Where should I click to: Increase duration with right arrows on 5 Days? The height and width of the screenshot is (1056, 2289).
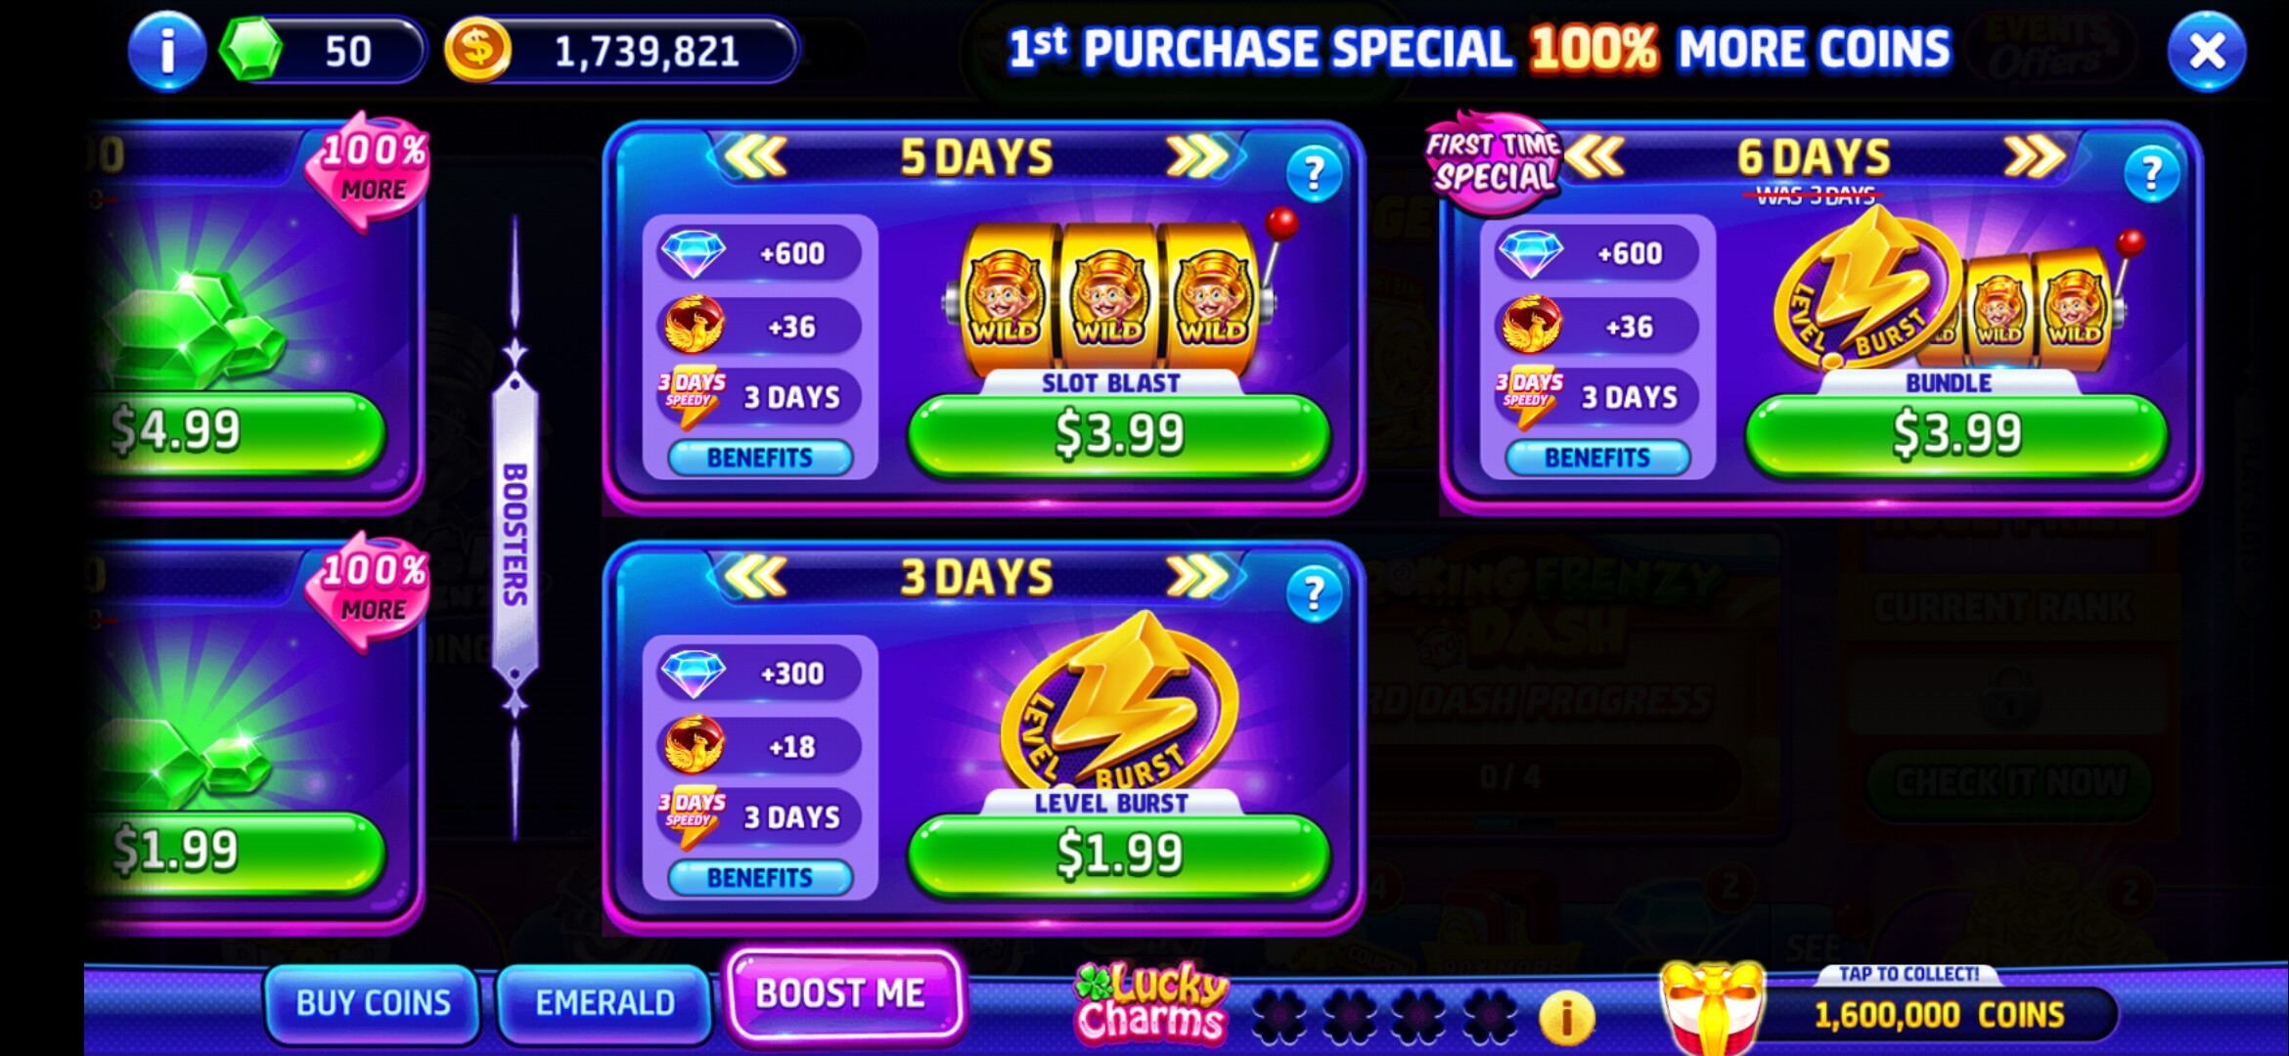1197,156
